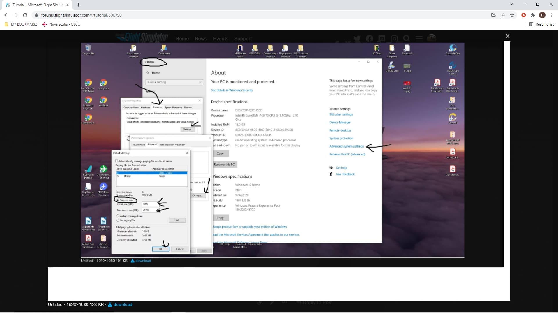Click the EPSON Scan icon in the image
Viewport: 558px width, 313px height.
pyautogui.click(x=392, y=67)
